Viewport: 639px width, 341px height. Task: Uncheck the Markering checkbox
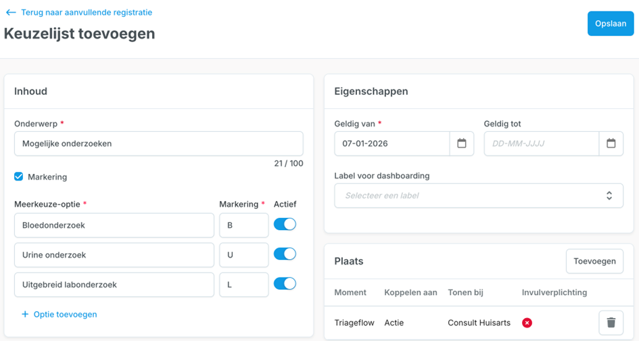[19, 177]
